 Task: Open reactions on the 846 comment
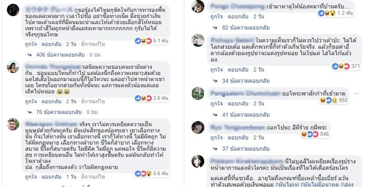pos(315,134)
